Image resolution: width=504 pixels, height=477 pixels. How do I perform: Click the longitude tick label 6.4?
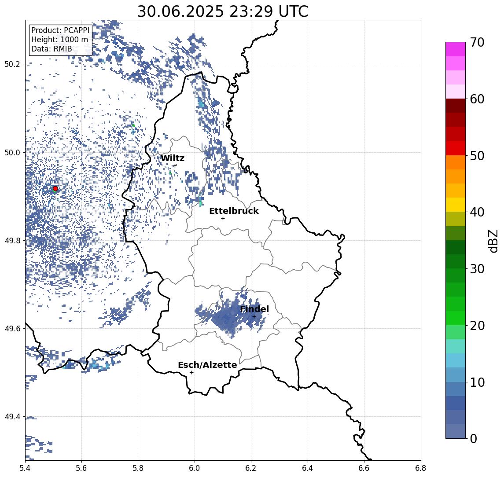click(x=308, y=468)
